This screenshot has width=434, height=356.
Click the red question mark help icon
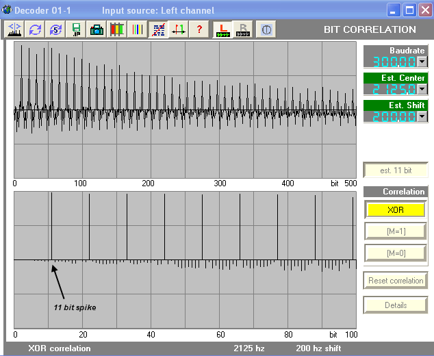199,29
